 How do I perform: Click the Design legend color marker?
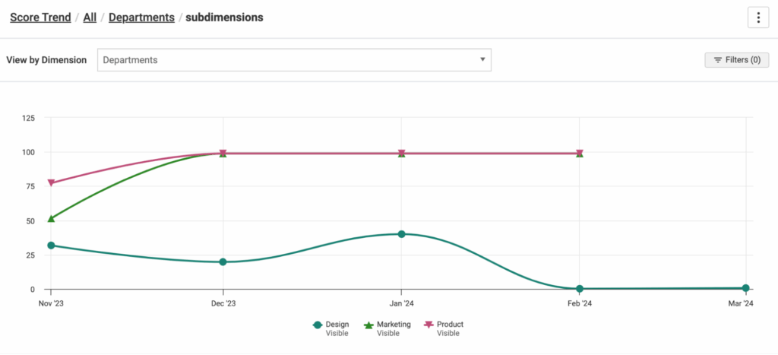(318, 325)
